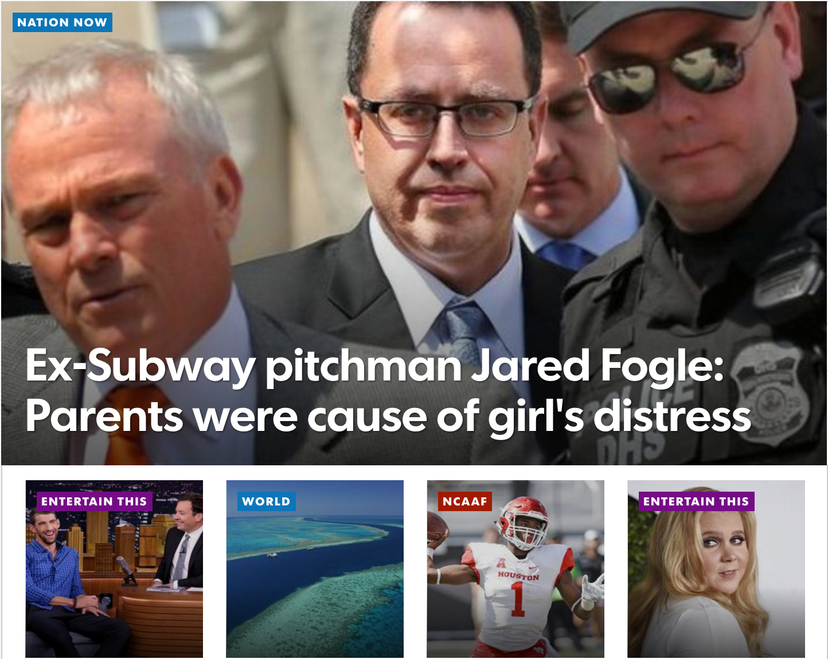
Task: Open the blonde woman story thumbnail
Action: 716,569
